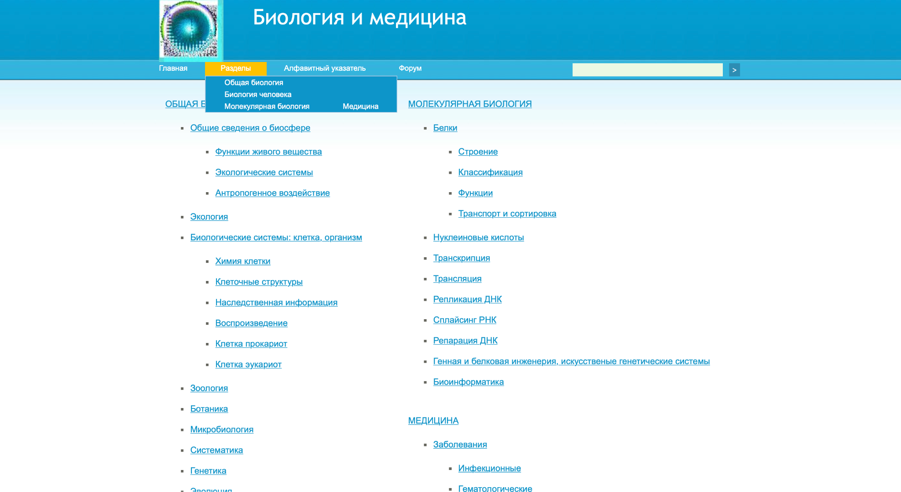
Task: Open Клетка эукариот link
Action: click(x=249, y=364)
